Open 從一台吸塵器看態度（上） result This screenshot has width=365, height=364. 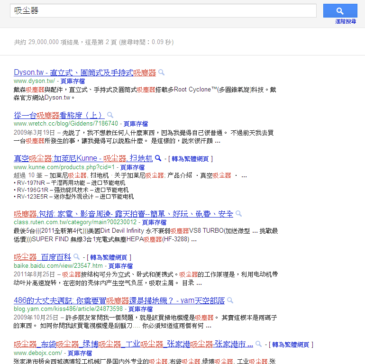[x=59, y=115]
